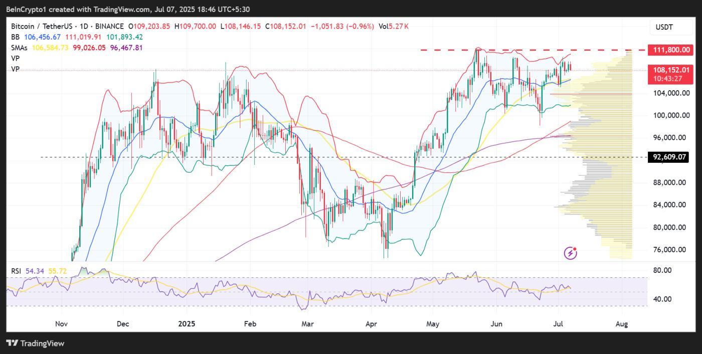The height and width of the screenshot is (354, 702).
Task: Open the USDT currency selector
Action: tap(670, 27)
